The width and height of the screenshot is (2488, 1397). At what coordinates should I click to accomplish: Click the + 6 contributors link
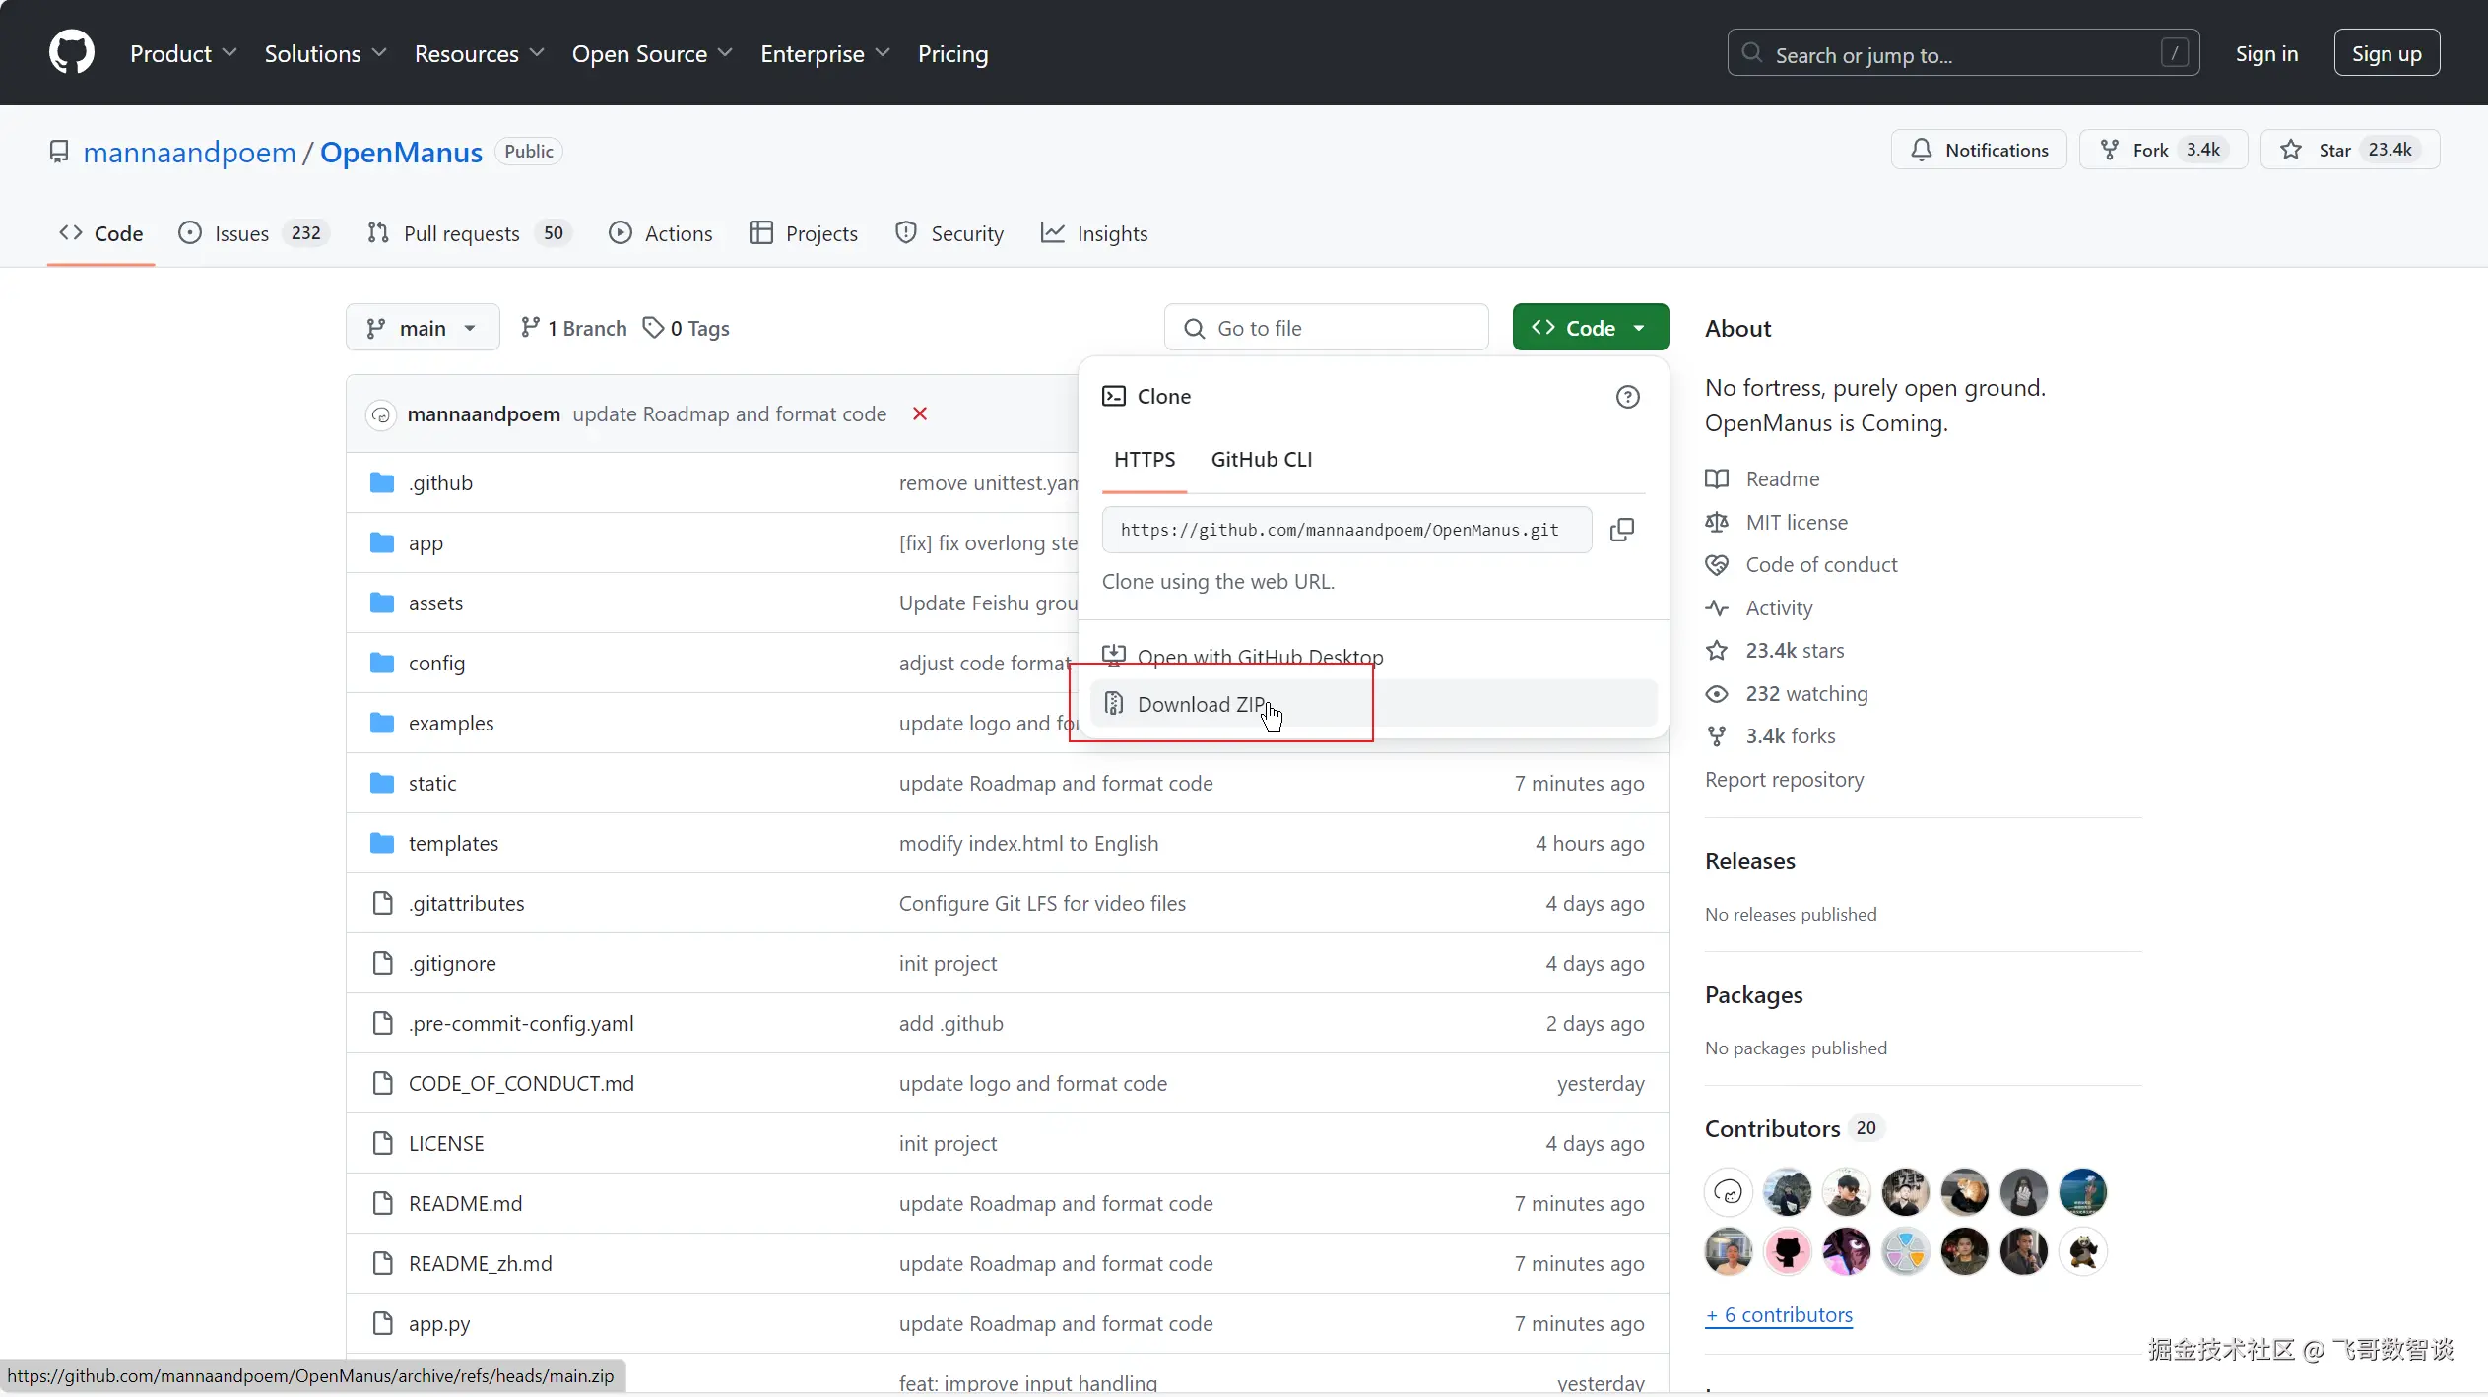1779,1314
